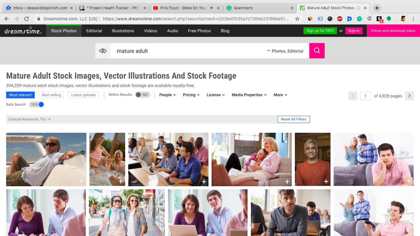Open the Photos, Editorial search type dropdown
The width and height of the screenshot is (420, 236).
[285, 51]
